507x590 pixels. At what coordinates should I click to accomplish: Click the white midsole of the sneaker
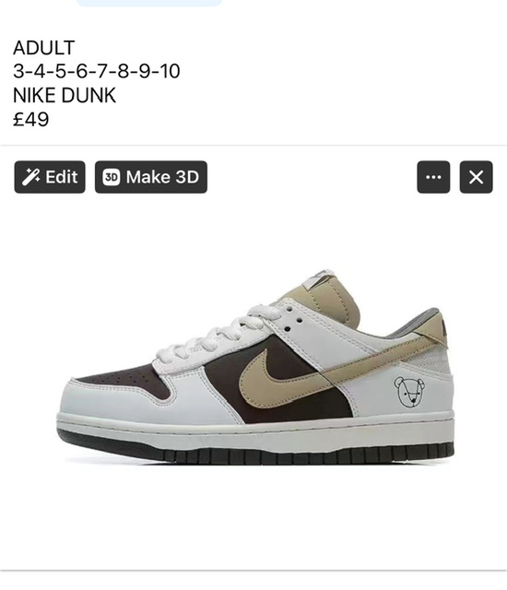click(x=255, y=431)
